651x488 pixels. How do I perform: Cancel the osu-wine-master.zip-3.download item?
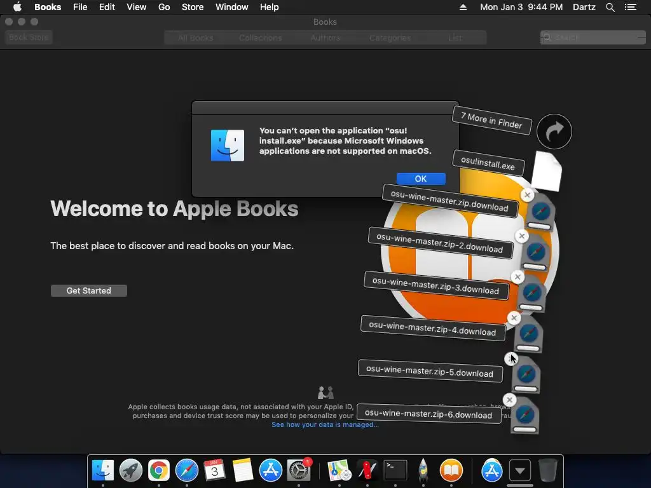pos(517,277)
